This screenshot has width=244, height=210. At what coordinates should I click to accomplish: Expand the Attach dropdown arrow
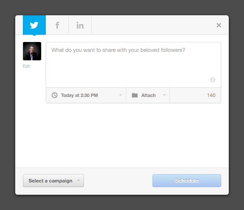[x=164, y=95]
